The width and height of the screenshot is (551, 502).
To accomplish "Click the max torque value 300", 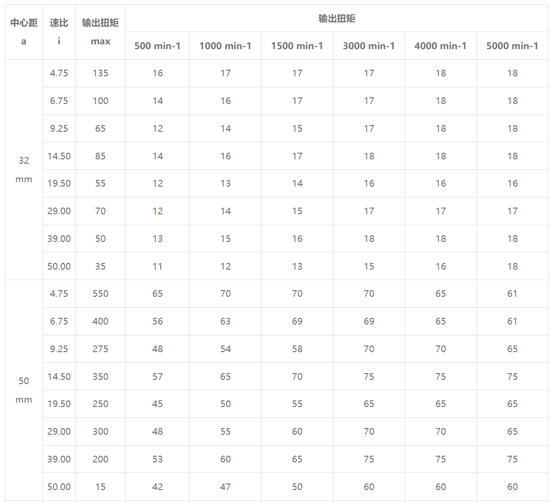I will click(x=101, y=431).
